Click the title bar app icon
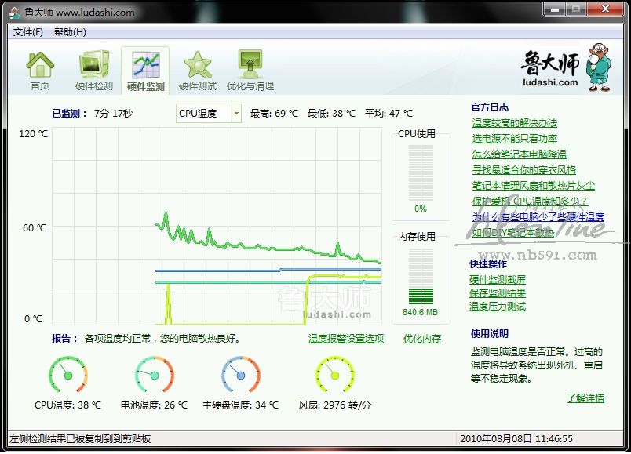The height and width of the screenshot is (454, 631). click(x=14, y=13)
